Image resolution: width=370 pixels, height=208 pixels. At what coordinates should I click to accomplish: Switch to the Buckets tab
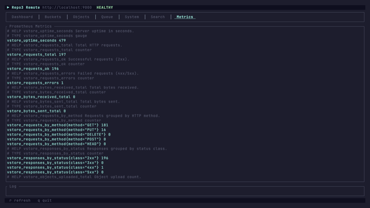[53, 17]
